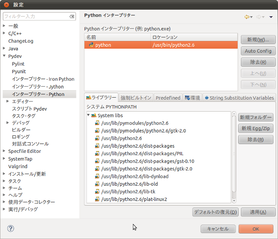Screen dimensions: 278x239
Task: Click icon beside /usr/lib/python2.6 entry
Action: [x=97, y=138]
